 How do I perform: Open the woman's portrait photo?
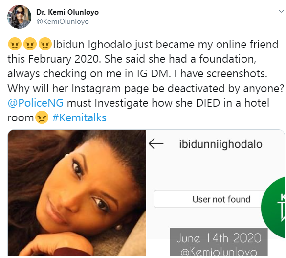click(x=77, y=192)
